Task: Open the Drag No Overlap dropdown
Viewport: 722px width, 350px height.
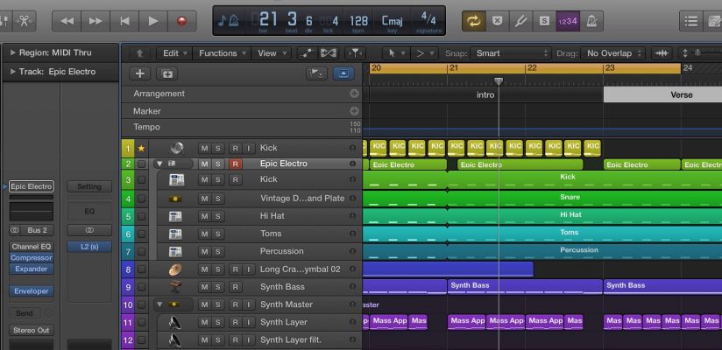Action: point(614,53)
